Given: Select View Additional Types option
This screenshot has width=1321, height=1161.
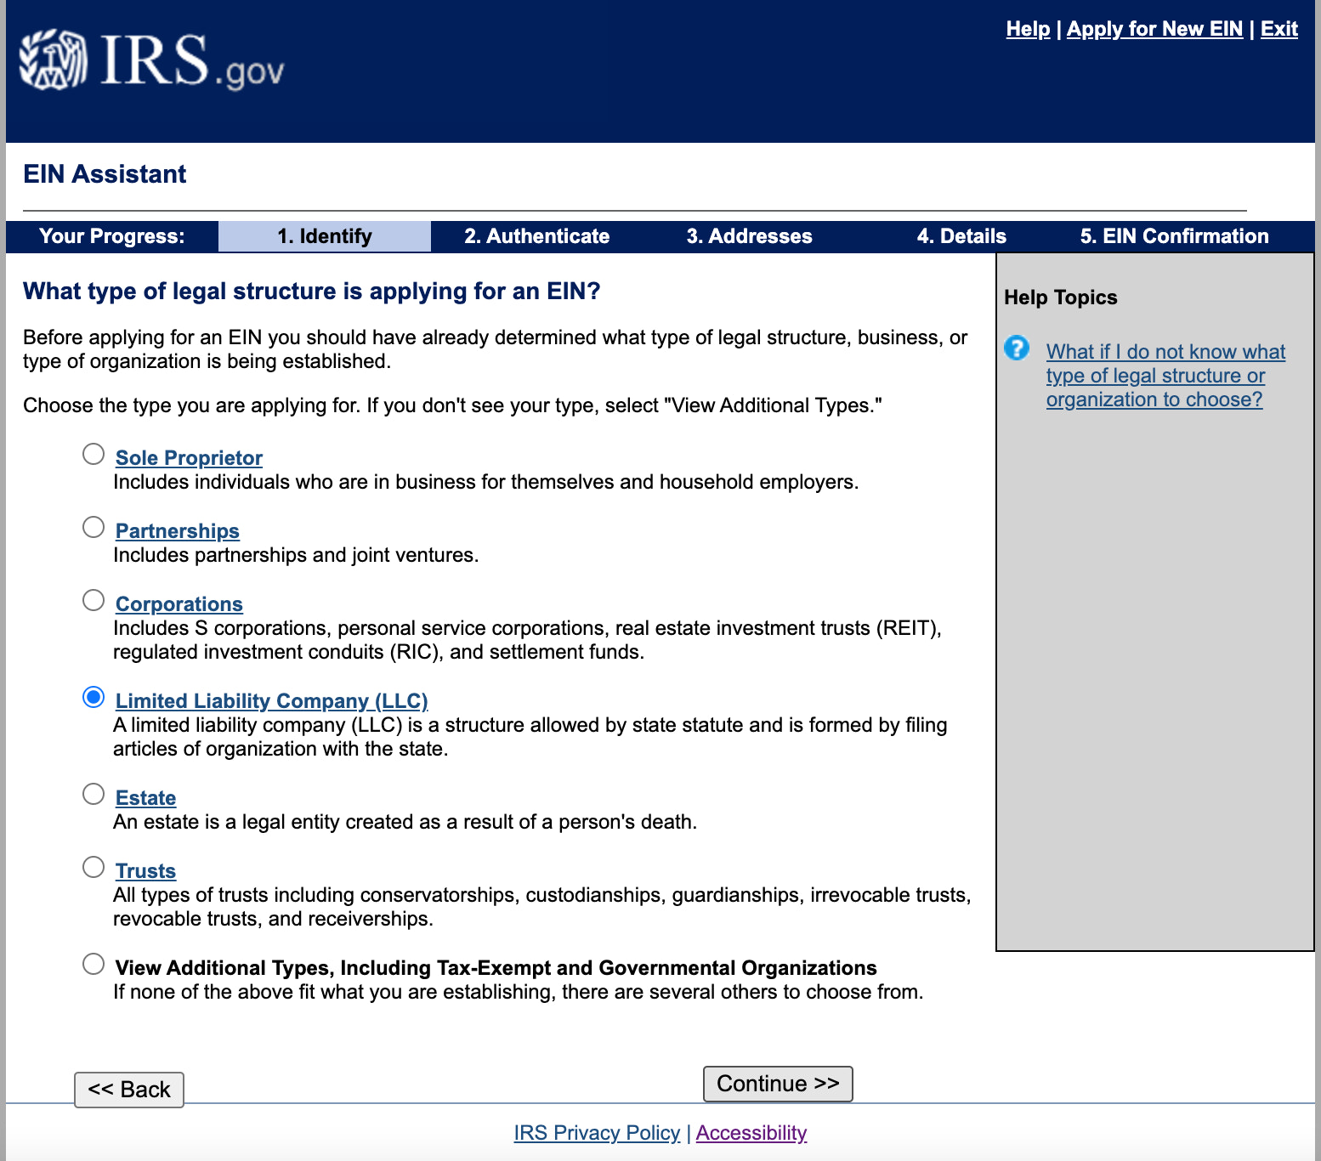Looking at the screenshot, I should 94,964.
